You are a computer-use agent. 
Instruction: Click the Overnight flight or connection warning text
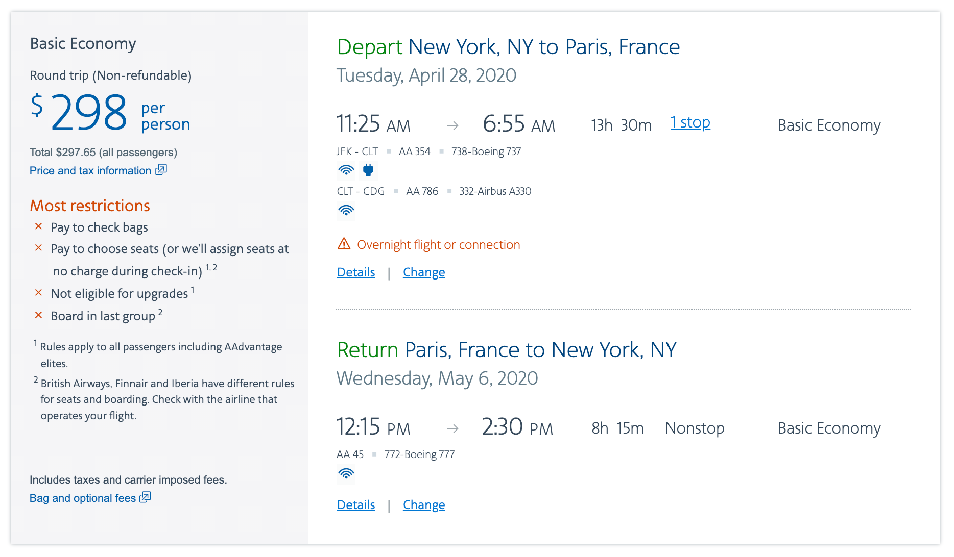(x=438, y=245)
